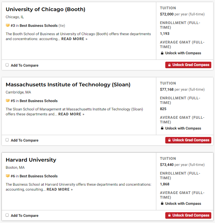Open the University of Chicago (Booth) title link
The image size is (215, 223).
(45, 10)
